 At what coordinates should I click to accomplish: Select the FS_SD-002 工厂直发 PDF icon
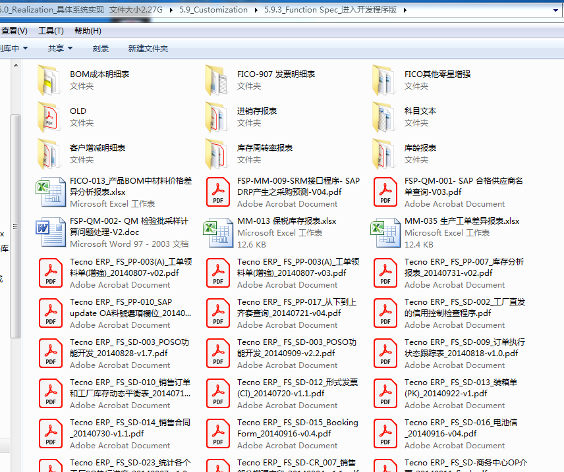click(x=385, y=313)
